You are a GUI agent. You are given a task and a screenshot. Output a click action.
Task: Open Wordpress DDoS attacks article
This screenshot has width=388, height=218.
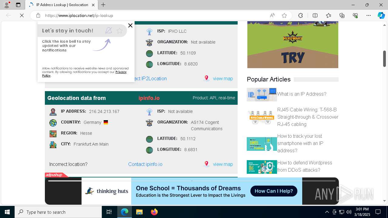click(x=305, y=166)
